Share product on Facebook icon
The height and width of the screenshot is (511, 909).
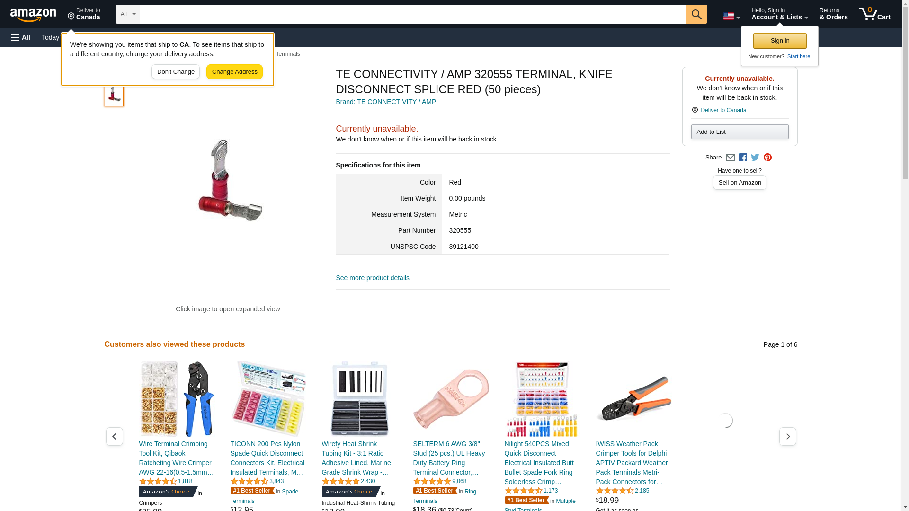click(743, 158)
